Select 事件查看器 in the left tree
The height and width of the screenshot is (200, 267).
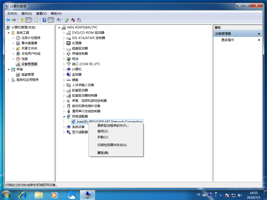(29, 43)
